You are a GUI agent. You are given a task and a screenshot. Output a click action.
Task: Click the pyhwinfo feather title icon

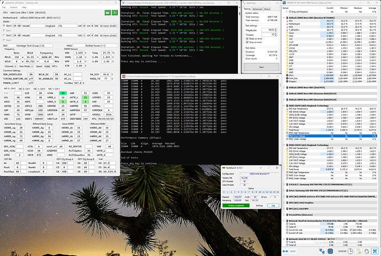click(2, 3)
